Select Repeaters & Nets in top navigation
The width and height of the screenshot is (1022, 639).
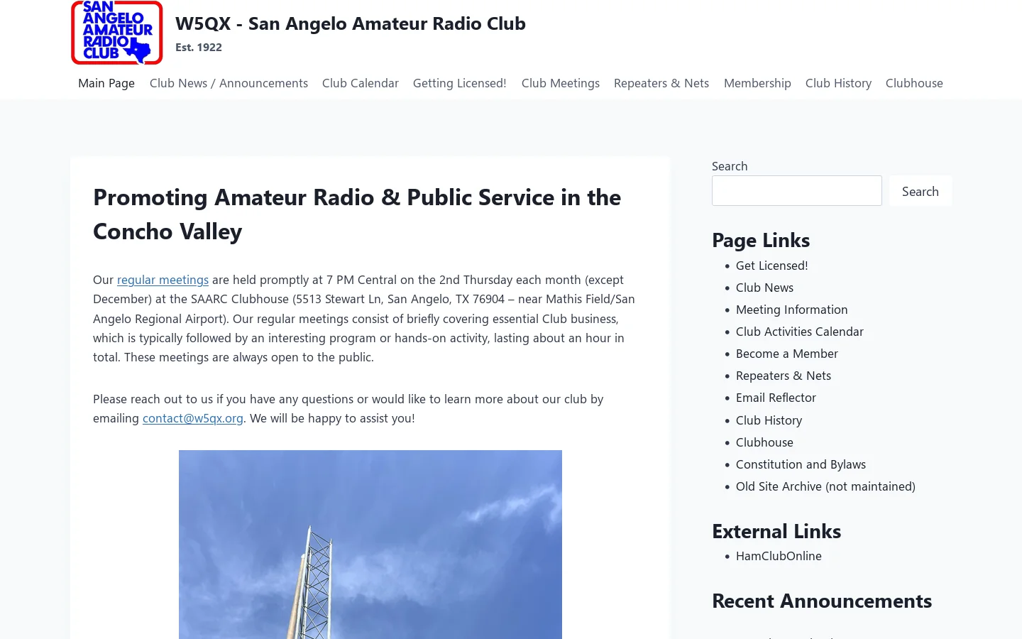point(661,83)
